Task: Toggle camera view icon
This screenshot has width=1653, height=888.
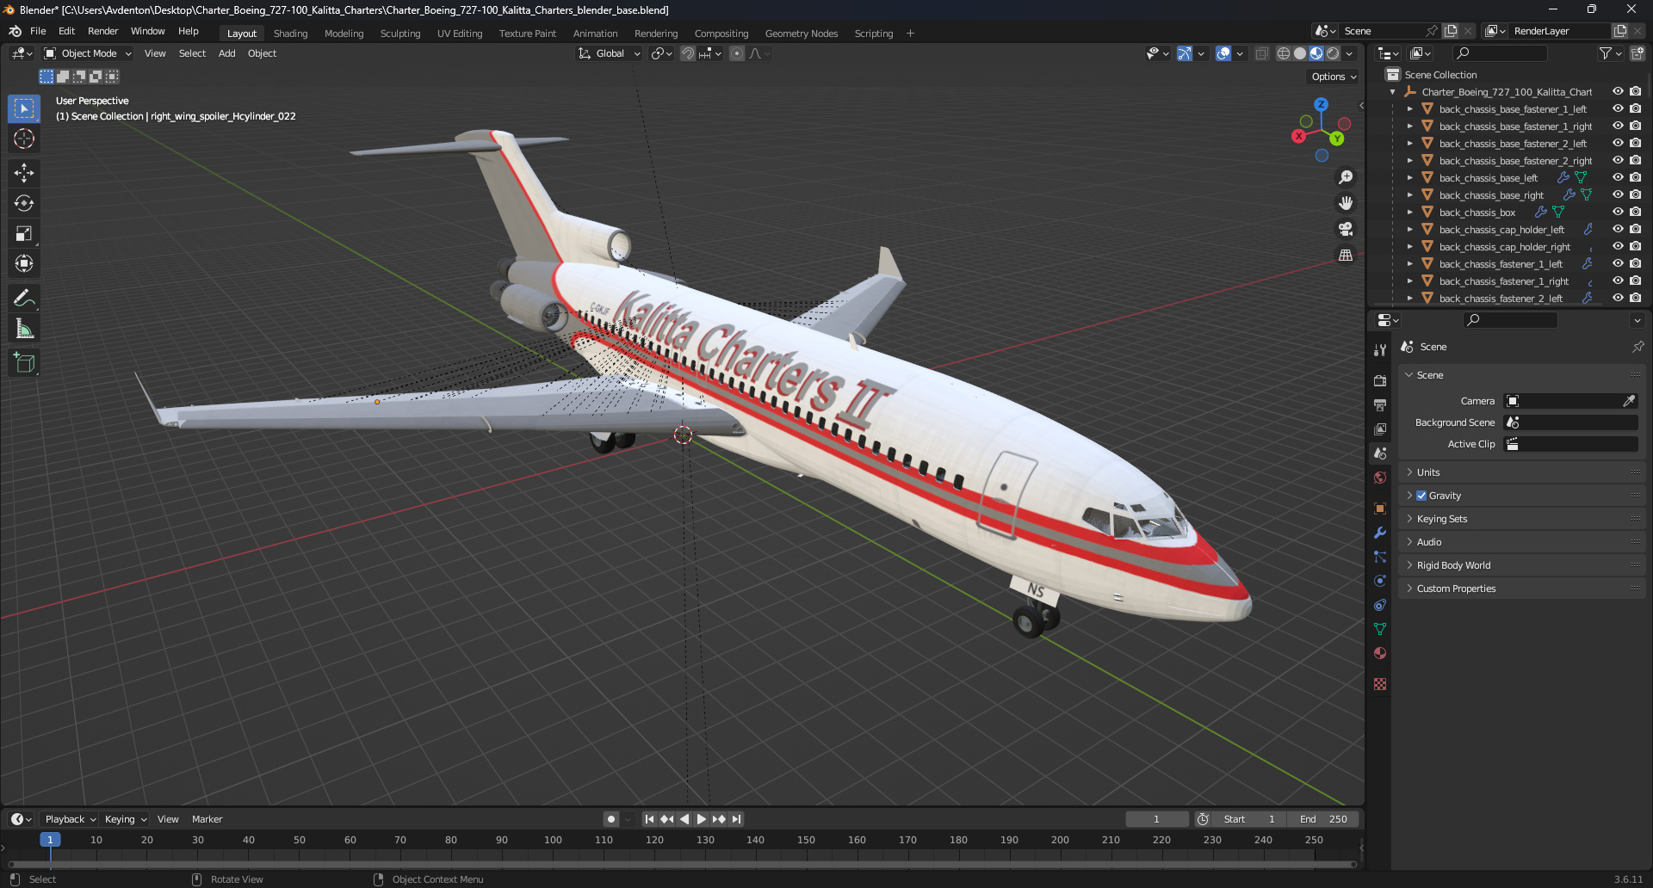Action: click(1346, 229)
